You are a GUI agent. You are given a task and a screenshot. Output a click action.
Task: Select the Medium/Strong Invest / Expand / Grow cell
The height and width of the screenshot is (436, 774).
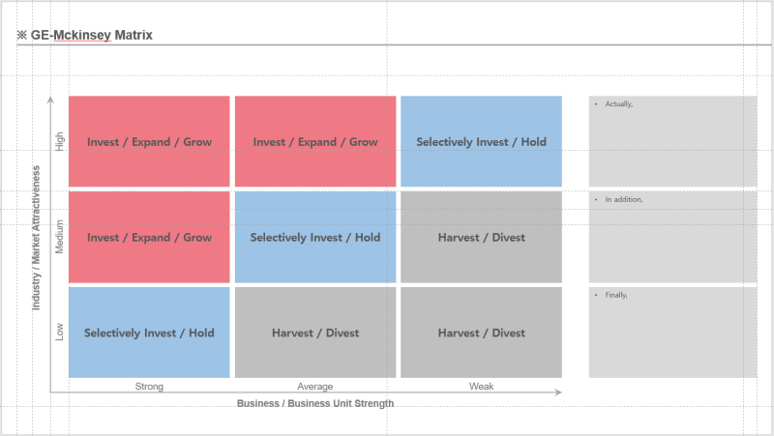point(149,237)
